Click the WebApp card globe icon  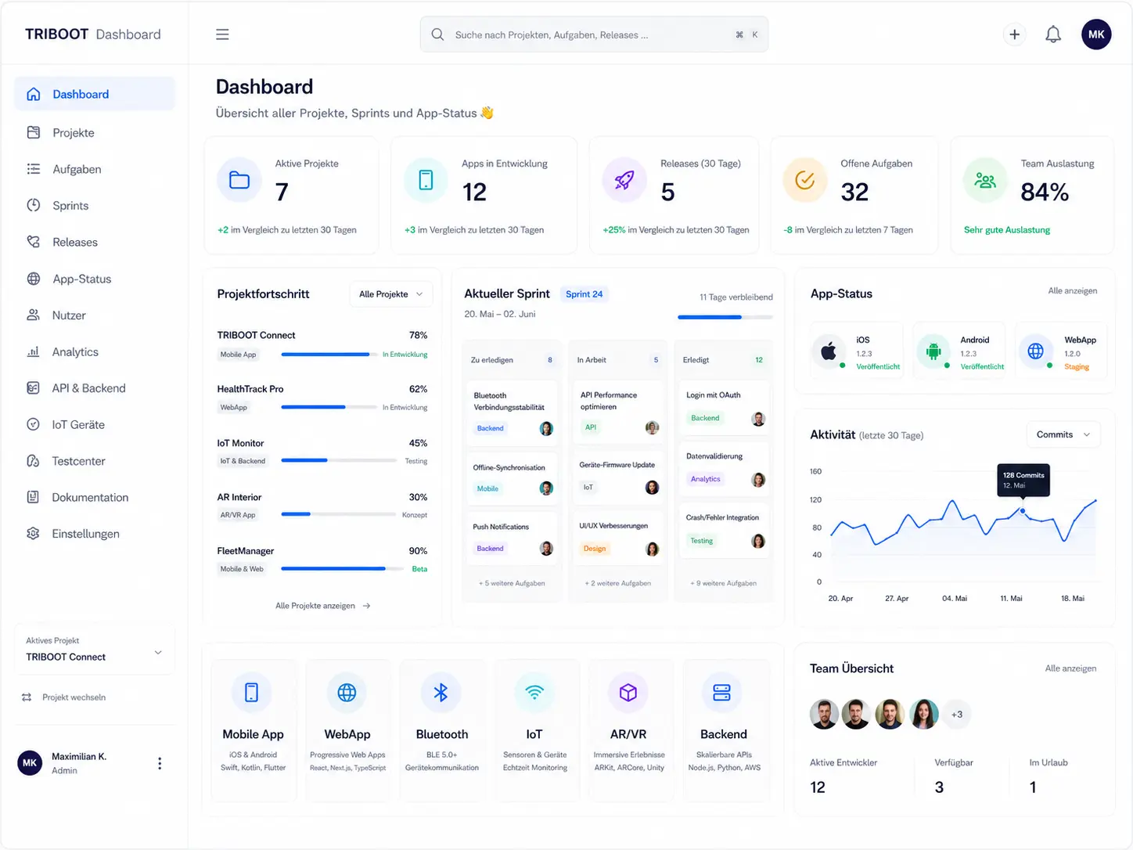click(x=347, y=693)
